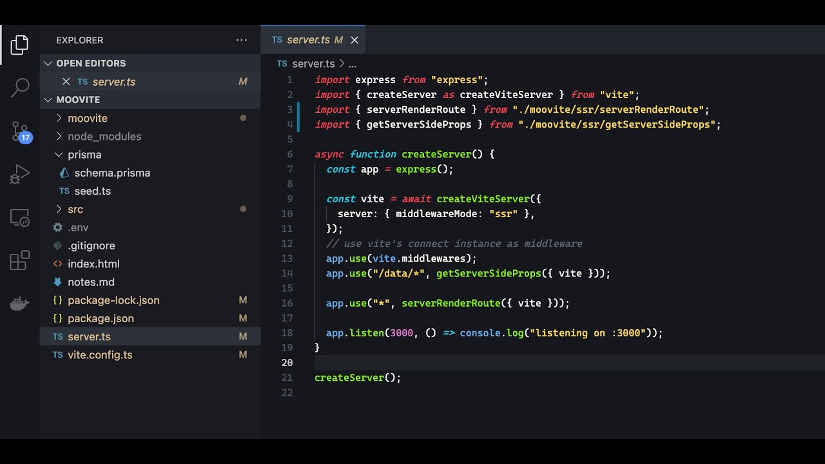
Task: Click the vite connect middleware comment
Action: [x=454, y=244]
